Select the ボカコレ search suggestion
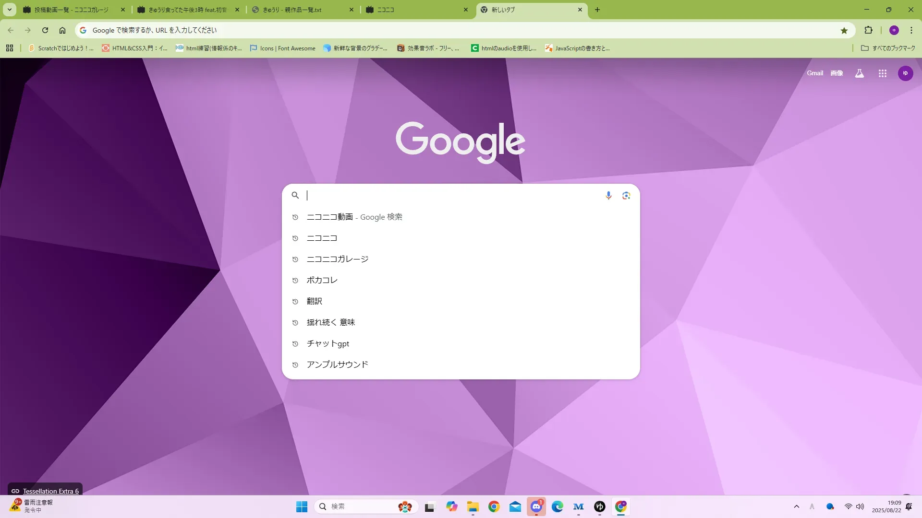Viewport: 922px width, 518px height. tap(322, 280)
